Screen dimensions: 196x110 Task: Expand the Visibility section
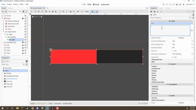[x=154, y=87]
